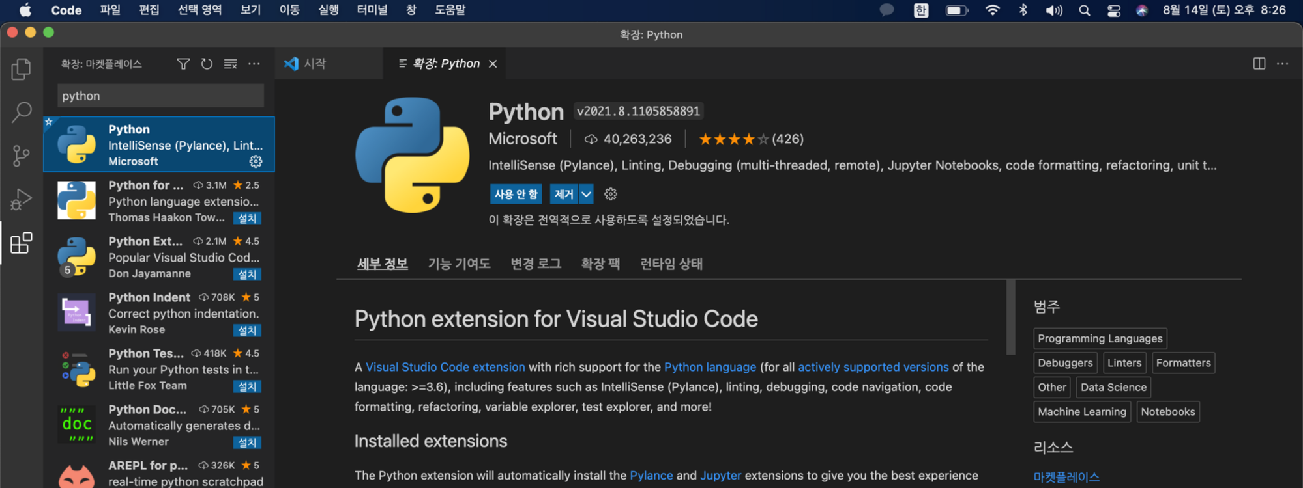The height and width of the screenshot is (488, 1303).
Task: Install the Python Extension Pack
Action: click(247, 275)
